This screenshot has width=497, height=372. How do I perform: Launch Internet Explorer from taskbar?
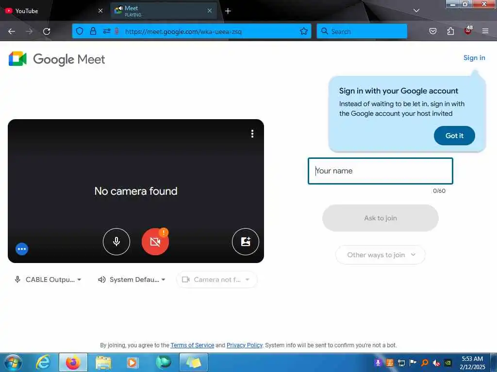coord(43,362)
